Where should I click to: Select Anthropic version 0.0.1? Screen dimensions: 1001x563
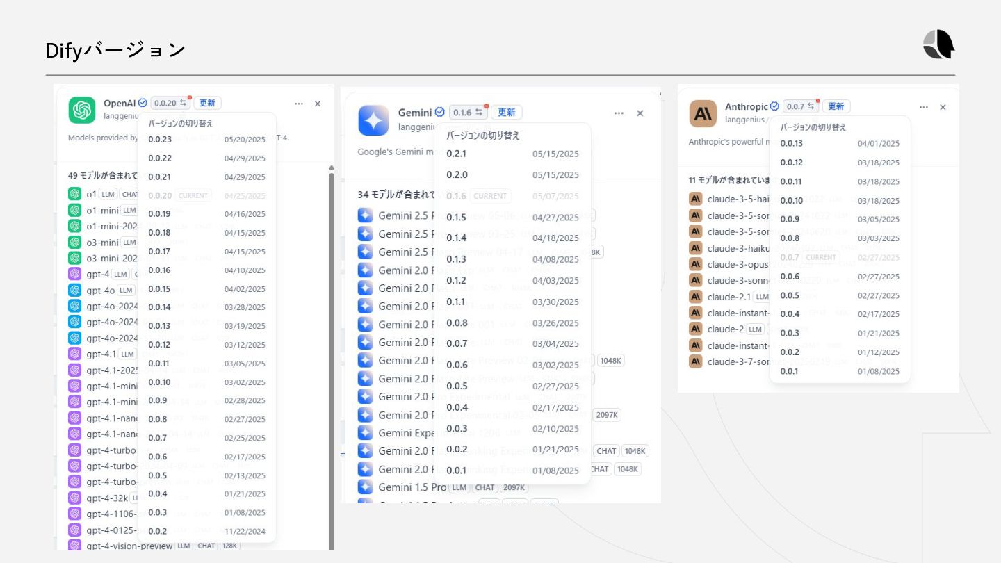[x=840, y=371]
